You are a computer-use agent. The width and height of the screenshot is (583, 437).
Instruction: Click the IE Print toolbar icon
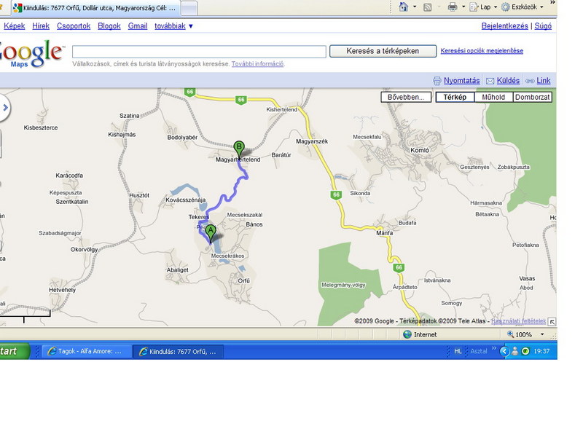click(453, 7)
